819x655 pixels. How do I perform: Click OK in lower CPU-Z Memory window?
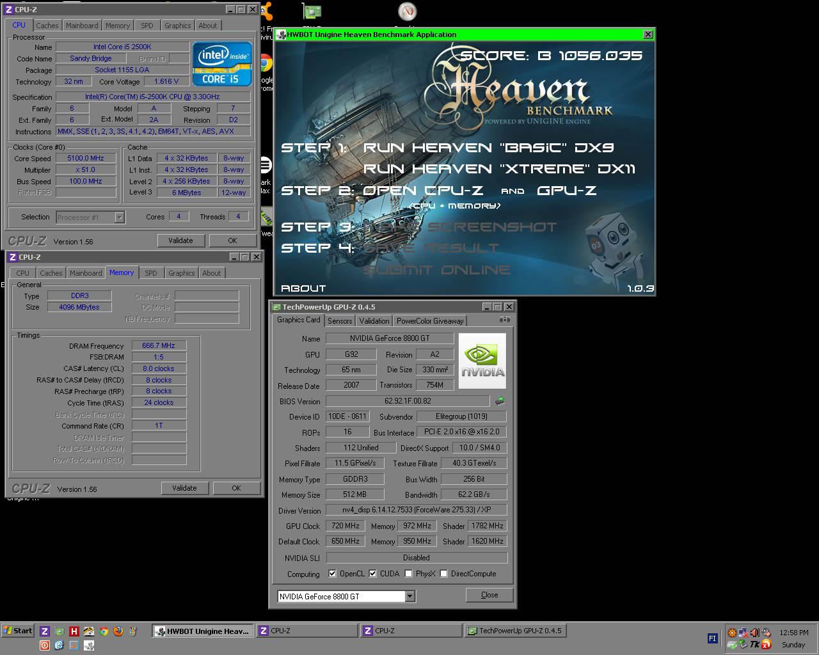point(236,488)
